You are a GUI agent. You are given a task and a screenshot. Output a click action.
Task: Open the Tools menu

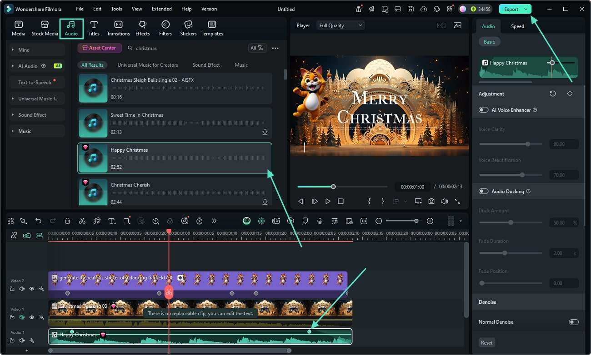point(117,9)
